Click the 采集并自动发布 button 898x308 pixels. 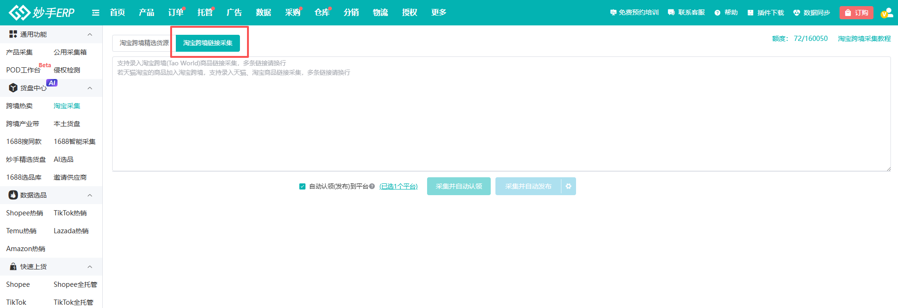[528, 186]
